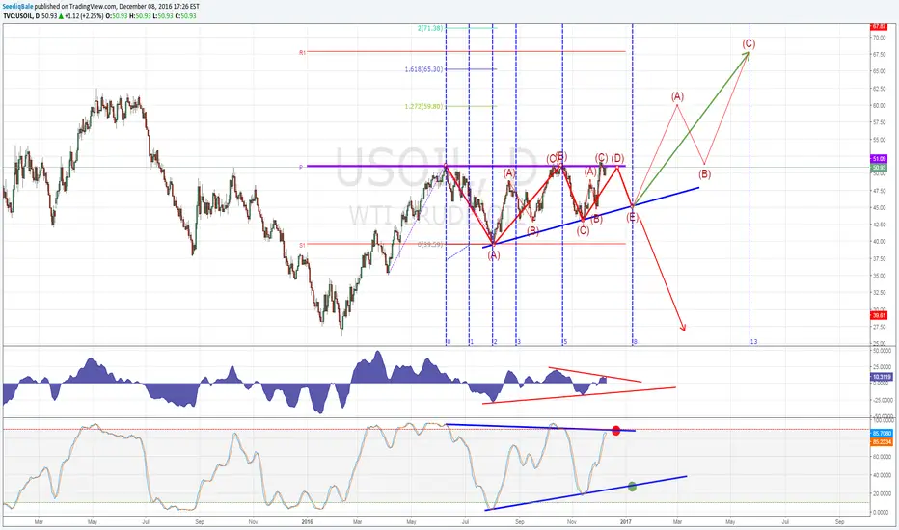Click the TVC:USOIL, D symbol title

pos(21,16)
